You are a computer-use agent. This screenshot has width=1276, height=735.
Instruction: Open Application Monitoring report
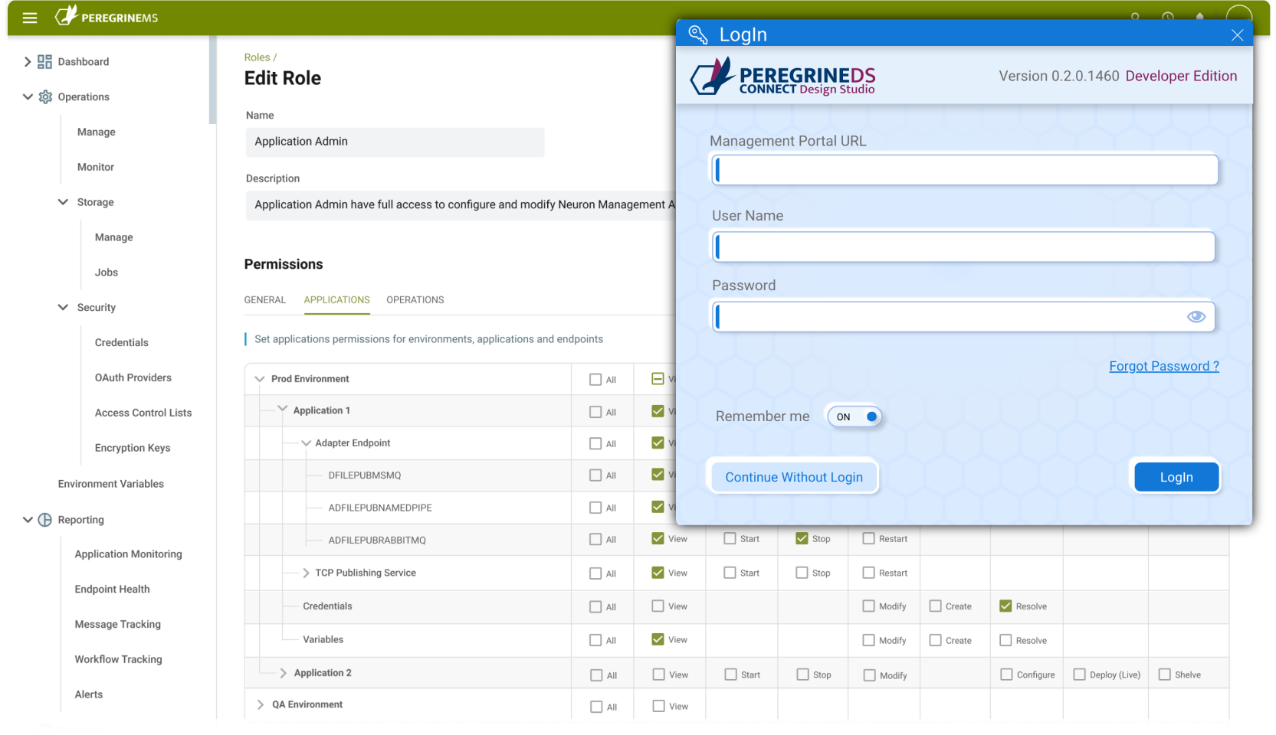click(129, 554)
